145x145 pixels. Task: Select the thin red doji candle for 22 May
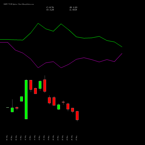pos(63,102)
